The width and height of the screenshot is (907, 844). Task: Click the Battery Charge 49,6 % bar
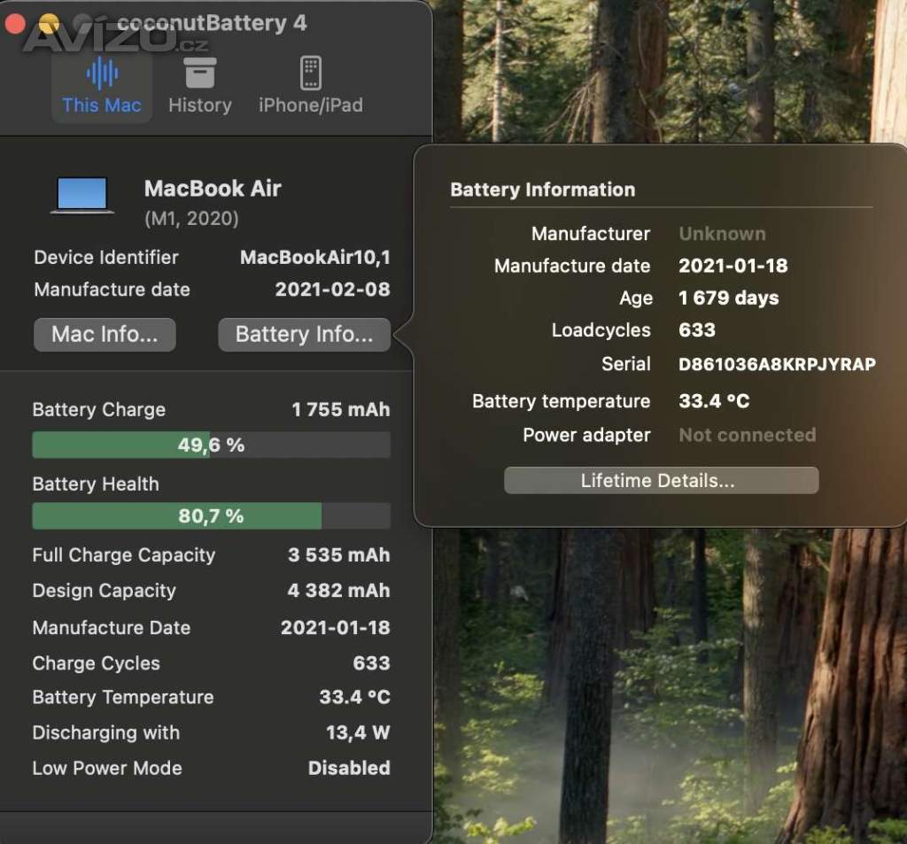[211, 445]
